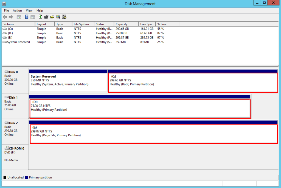Click the Back navigation arrow icon
This screenshot has width=281, height=188.
[x=5, y=17]
